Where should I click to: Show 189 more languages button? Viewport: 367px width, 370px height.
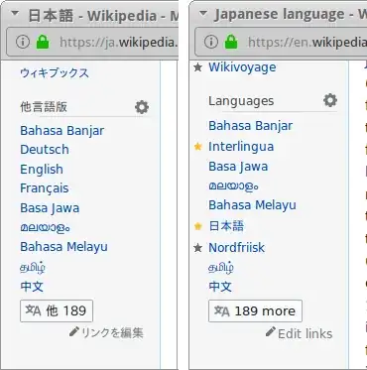(255, 310)
